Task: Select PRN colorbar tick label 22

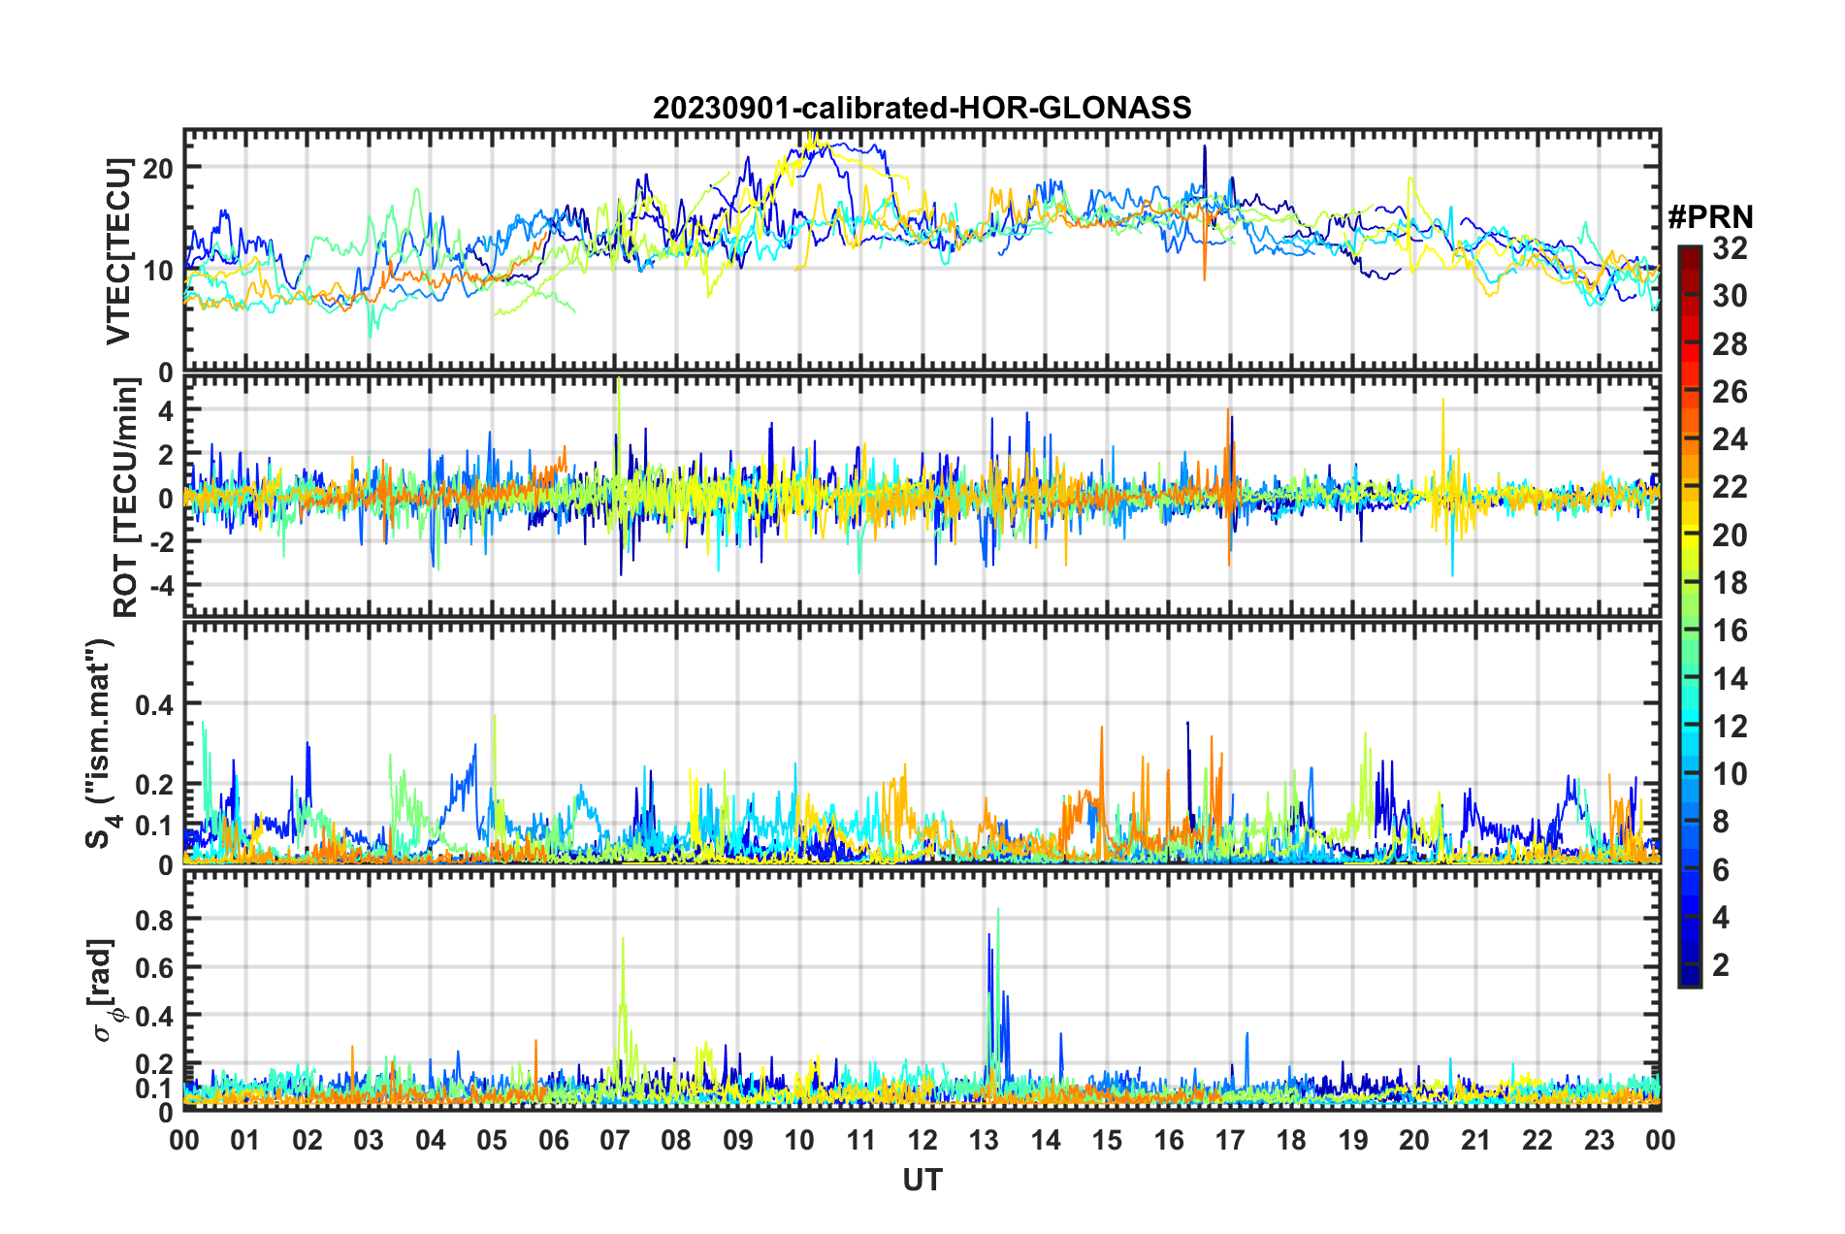Action: tap(1730, 487)
